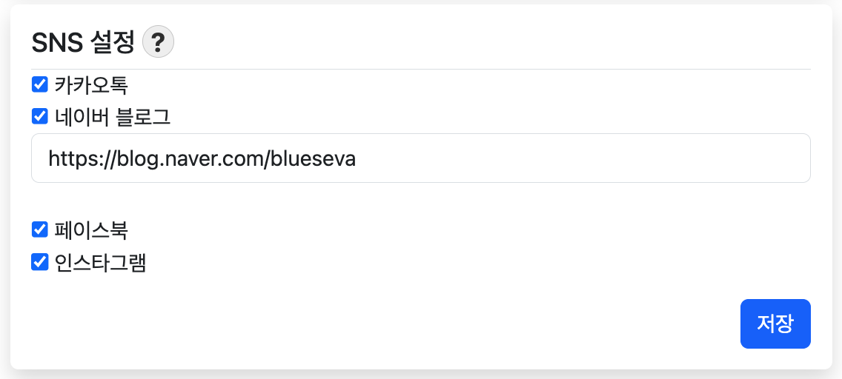Save SNS settings with 저장
The width and height of the screenshot is (842, 379).
point(775,323)
